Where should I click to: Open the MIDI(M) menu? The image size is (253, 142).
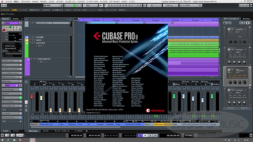point(43,2)
